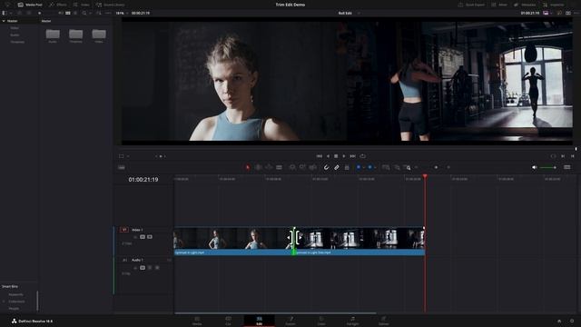Open the Roll Edit trim mode dropdown
The image size is (581, 327).
pyautogui.click(x=359, y=13)
